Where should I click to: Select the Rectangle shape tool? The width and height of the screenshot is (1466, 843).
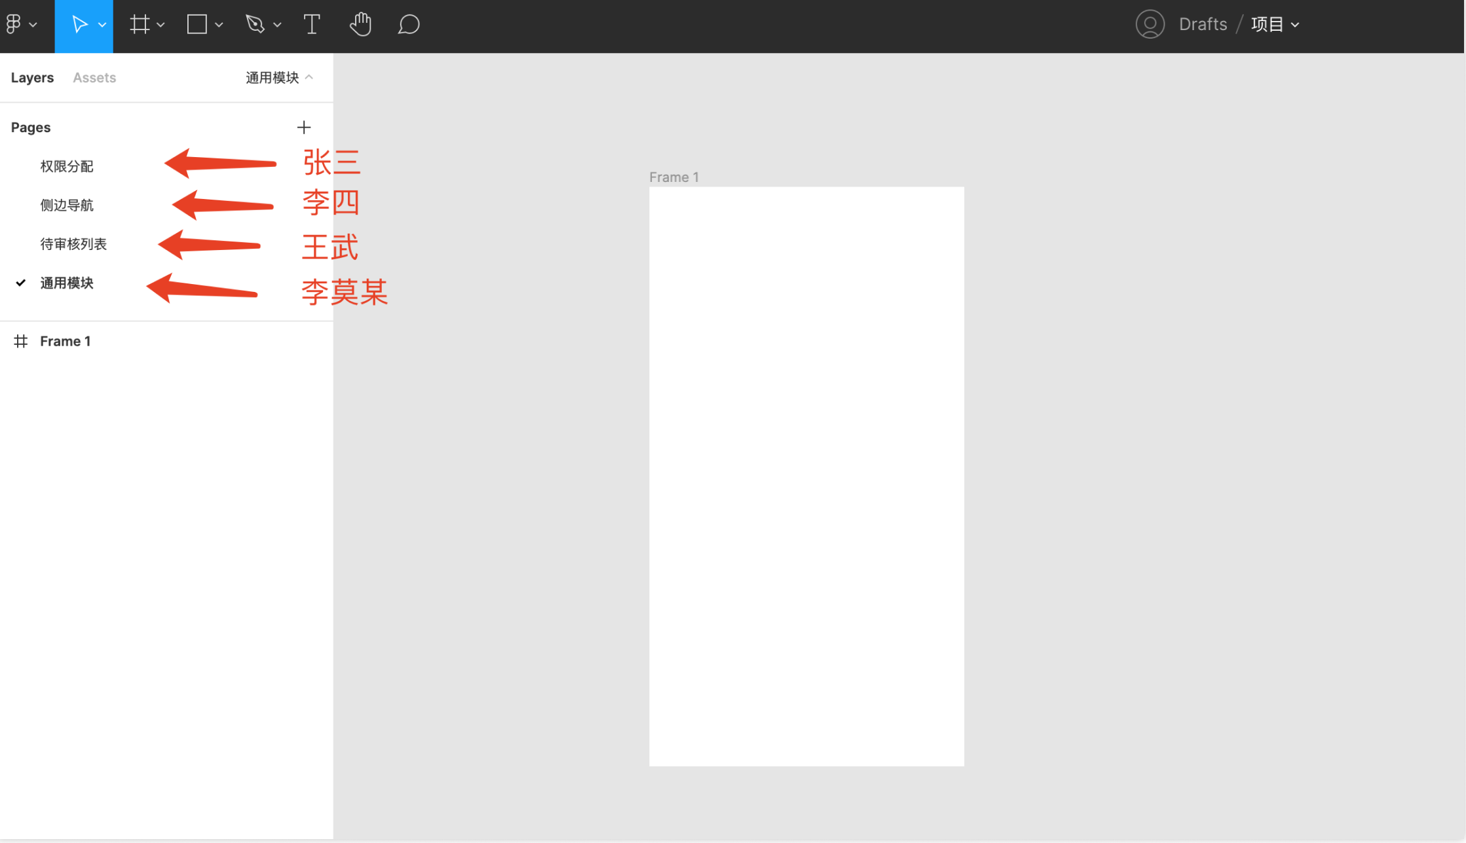click(197, 25)
